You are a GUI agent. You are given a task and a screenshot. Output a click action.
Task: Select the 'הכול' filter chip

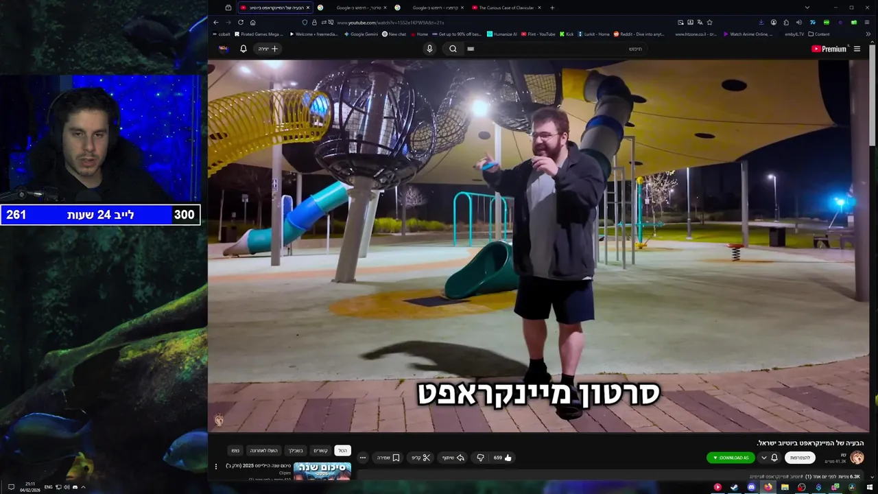point(342,451)
